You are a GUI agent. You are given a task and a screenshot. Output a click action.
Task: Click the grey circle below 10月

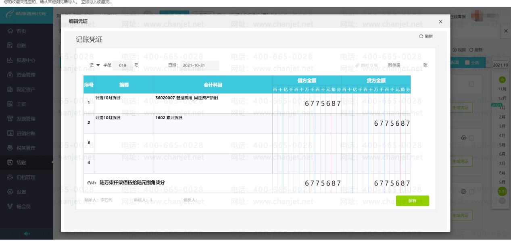coord(502,200)
